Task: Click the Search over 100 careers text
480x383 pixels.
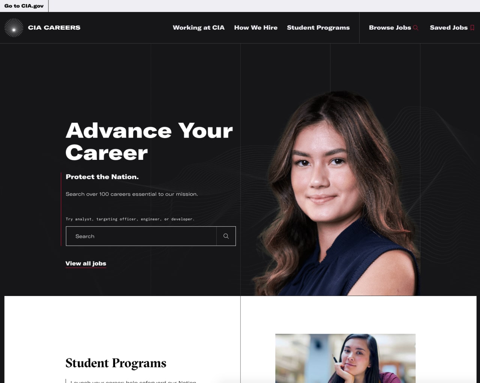Action: pos(132,194)
